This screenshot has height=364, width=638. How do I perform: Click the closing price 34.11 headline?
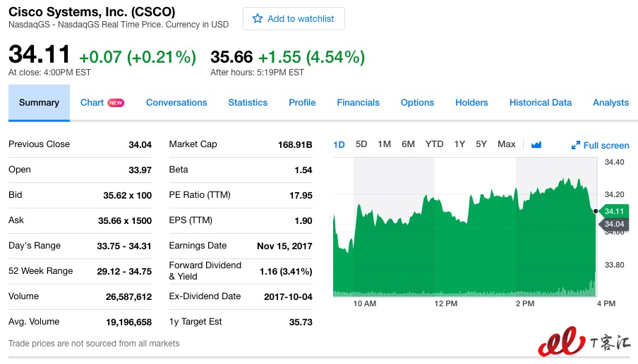(40, 54)
